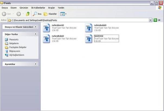This screenshot has width=164, height=111.
Task: Expand the Ayrıntılar details panel
Action: [36, 64]
